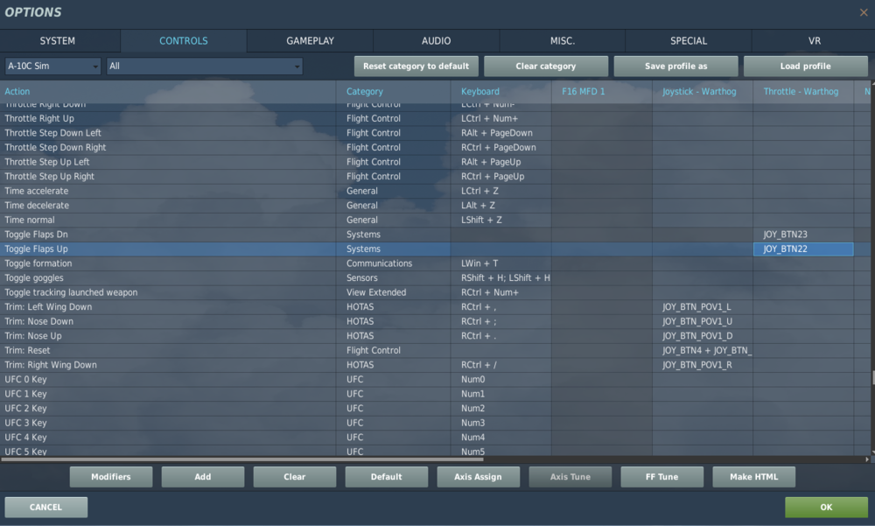Viewport: 875px width, 526px height.
Task: Click the JOY_BTN_POV1_L joystick binding cell
Action: (703, 307)
